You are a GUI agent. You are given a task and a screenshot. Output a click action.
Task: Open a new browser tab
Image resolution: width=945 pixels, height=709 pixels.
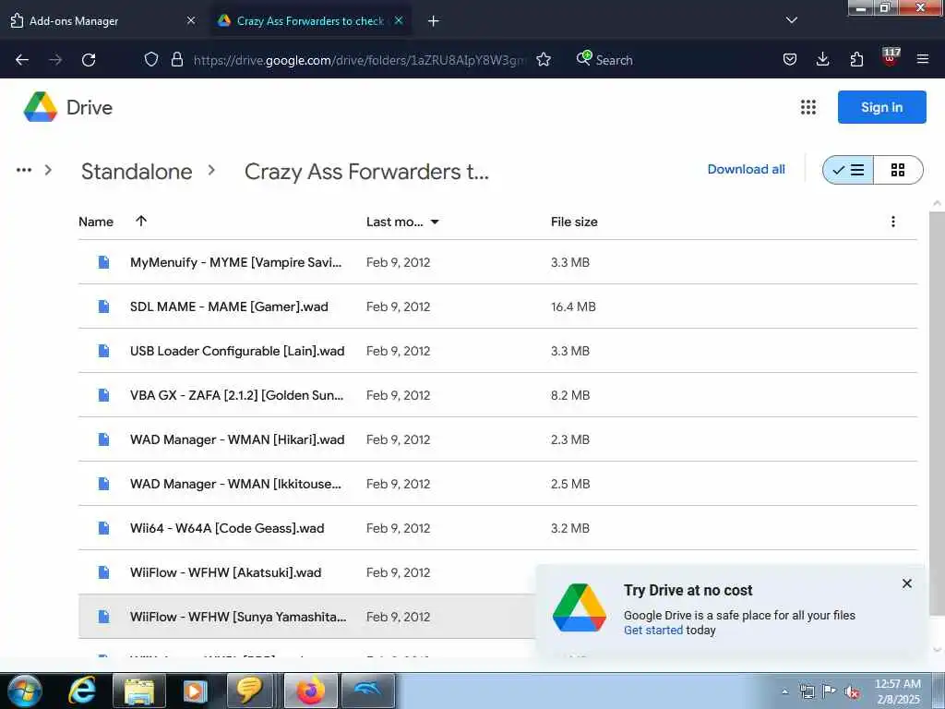[434, 21]
